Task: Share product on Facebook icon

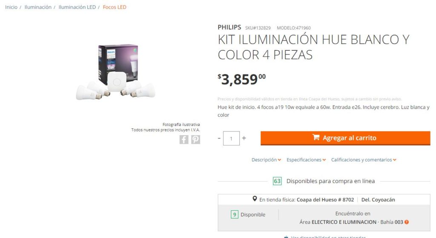Action: point(184,139)
